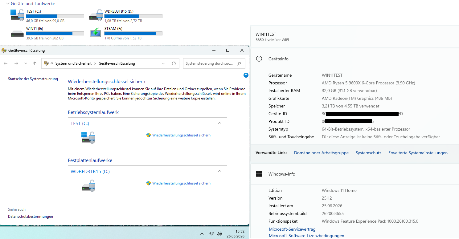Click WDRED3TB15 (D:) drive heading
Viewport: 459px width, 239px height.
point(90,171)
